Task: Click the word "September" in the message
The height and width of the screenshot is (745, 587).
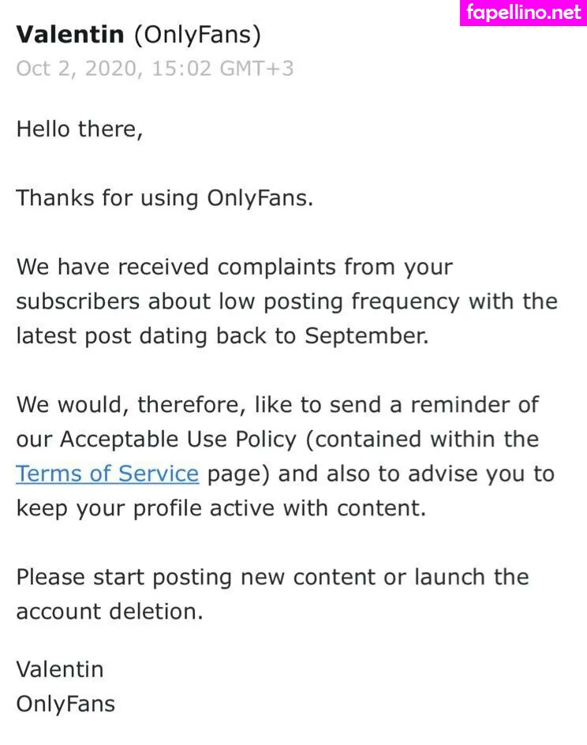Action: pos(367,335)
